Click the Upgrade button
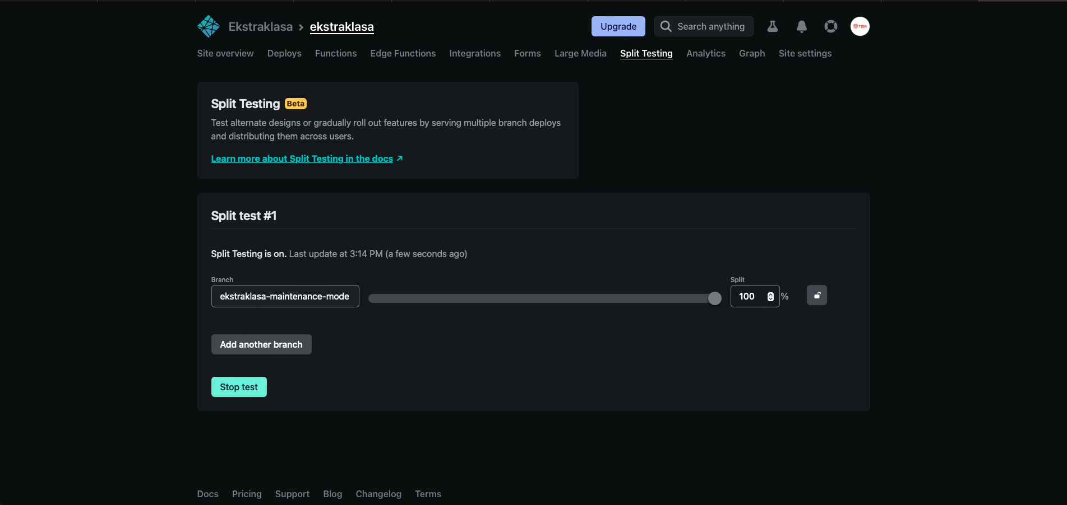Viewport: 1067px width, 505px height. [618, 26]
